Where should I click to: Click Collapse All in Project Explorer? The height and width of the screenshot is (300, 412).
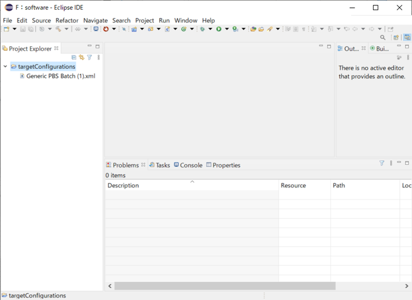tap(74, 58)
